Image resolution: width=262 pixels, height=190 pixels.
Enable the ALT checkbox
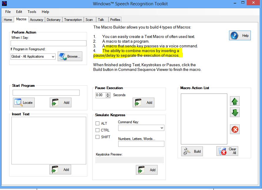click(x=97, y=123)
